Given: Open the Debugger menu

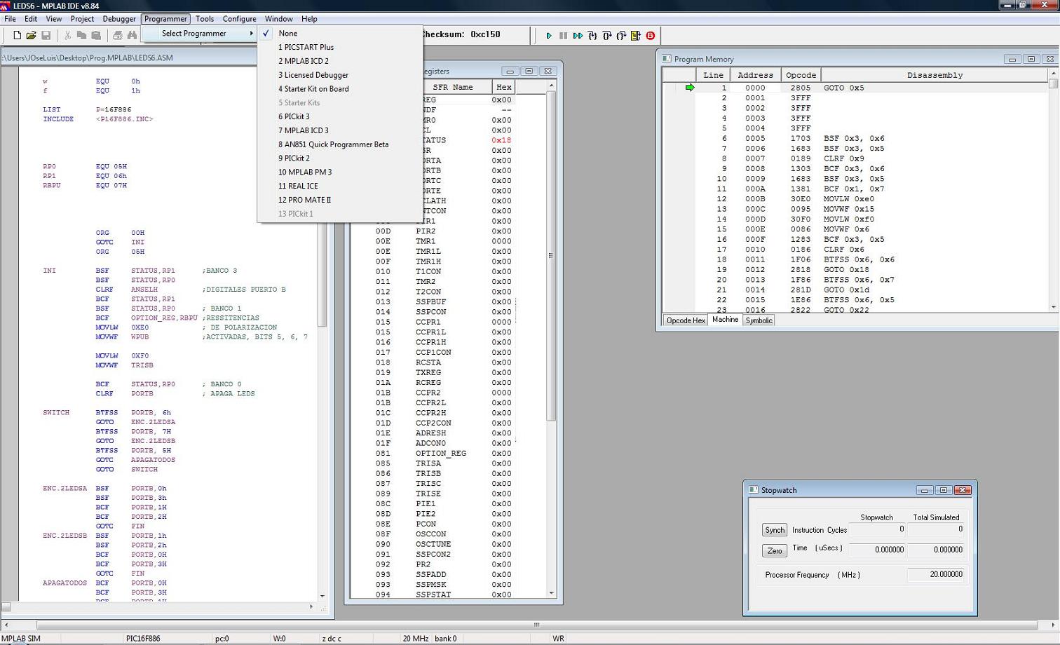Looking at the screenshot, I should coord(119,19).
